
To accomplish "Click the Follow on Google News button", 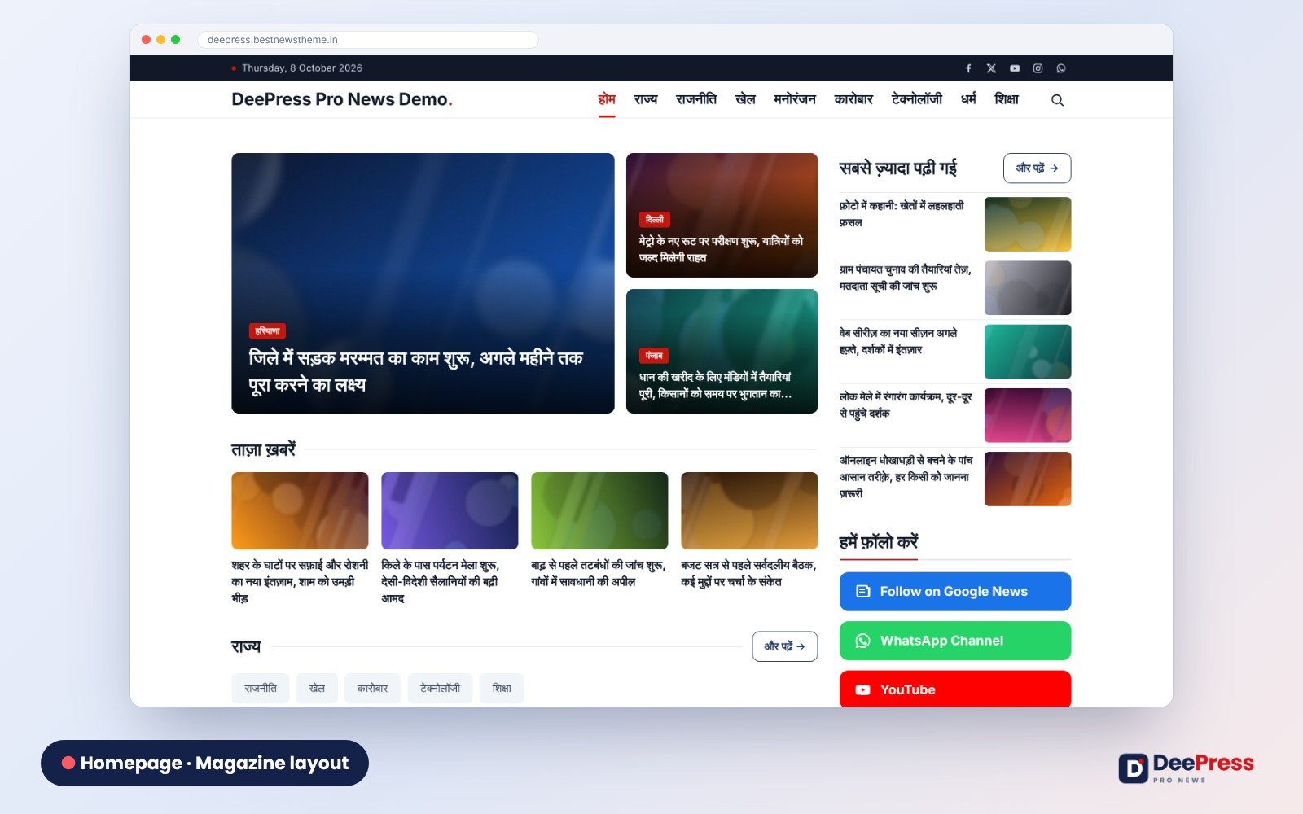I will (955, 592).
